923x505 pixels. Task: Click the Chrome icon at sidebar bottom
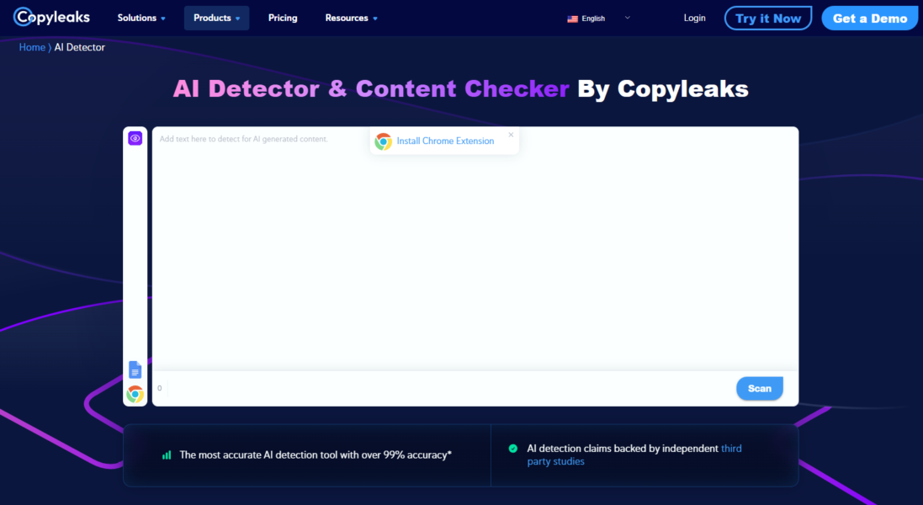(135, 394)
